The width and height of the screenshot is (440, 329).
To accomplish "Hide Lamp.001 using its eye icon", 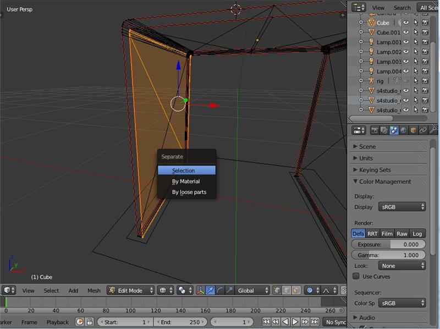I will click(406, 42).
